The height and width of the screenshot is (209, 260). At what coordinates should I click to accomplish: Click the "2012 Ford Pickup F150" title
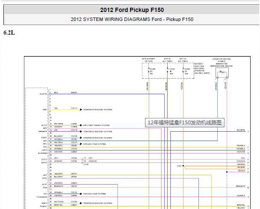click(x=132, y=10)
